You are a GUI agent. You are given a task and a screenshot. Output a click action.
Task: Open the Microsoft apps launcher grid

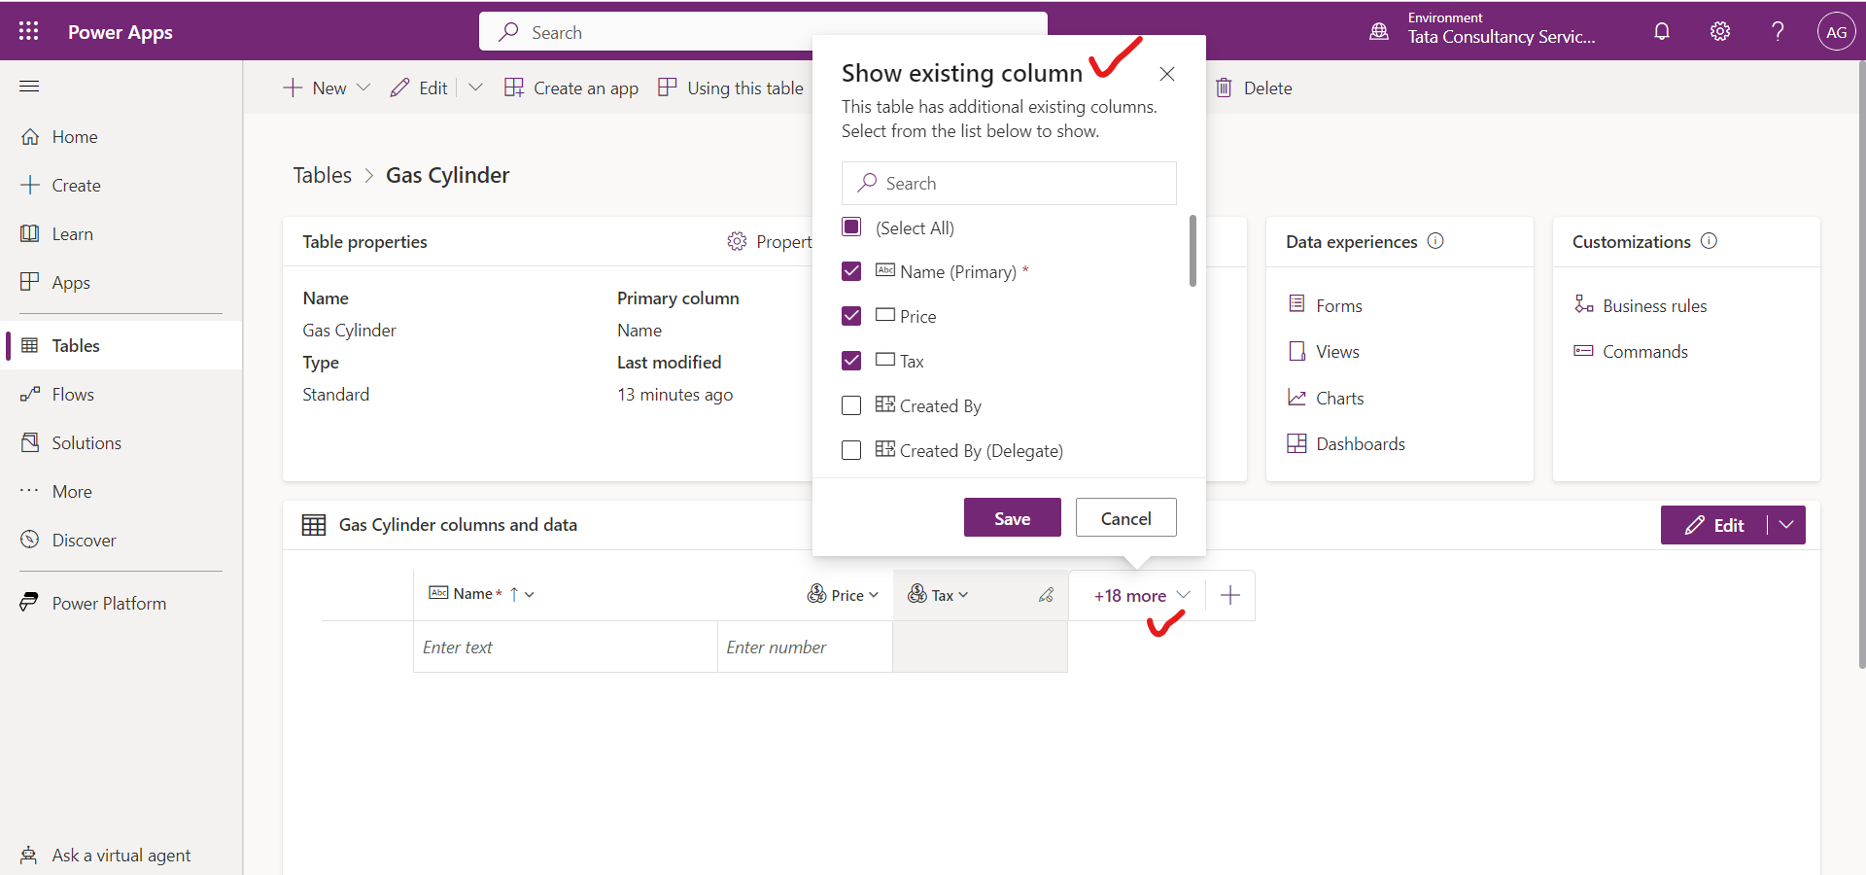[28, 31]
